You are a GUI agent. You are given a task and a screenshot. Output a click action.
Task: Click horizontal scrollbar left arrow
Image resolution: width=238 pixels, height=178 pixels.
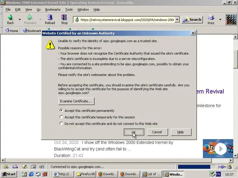coord(3,160)
